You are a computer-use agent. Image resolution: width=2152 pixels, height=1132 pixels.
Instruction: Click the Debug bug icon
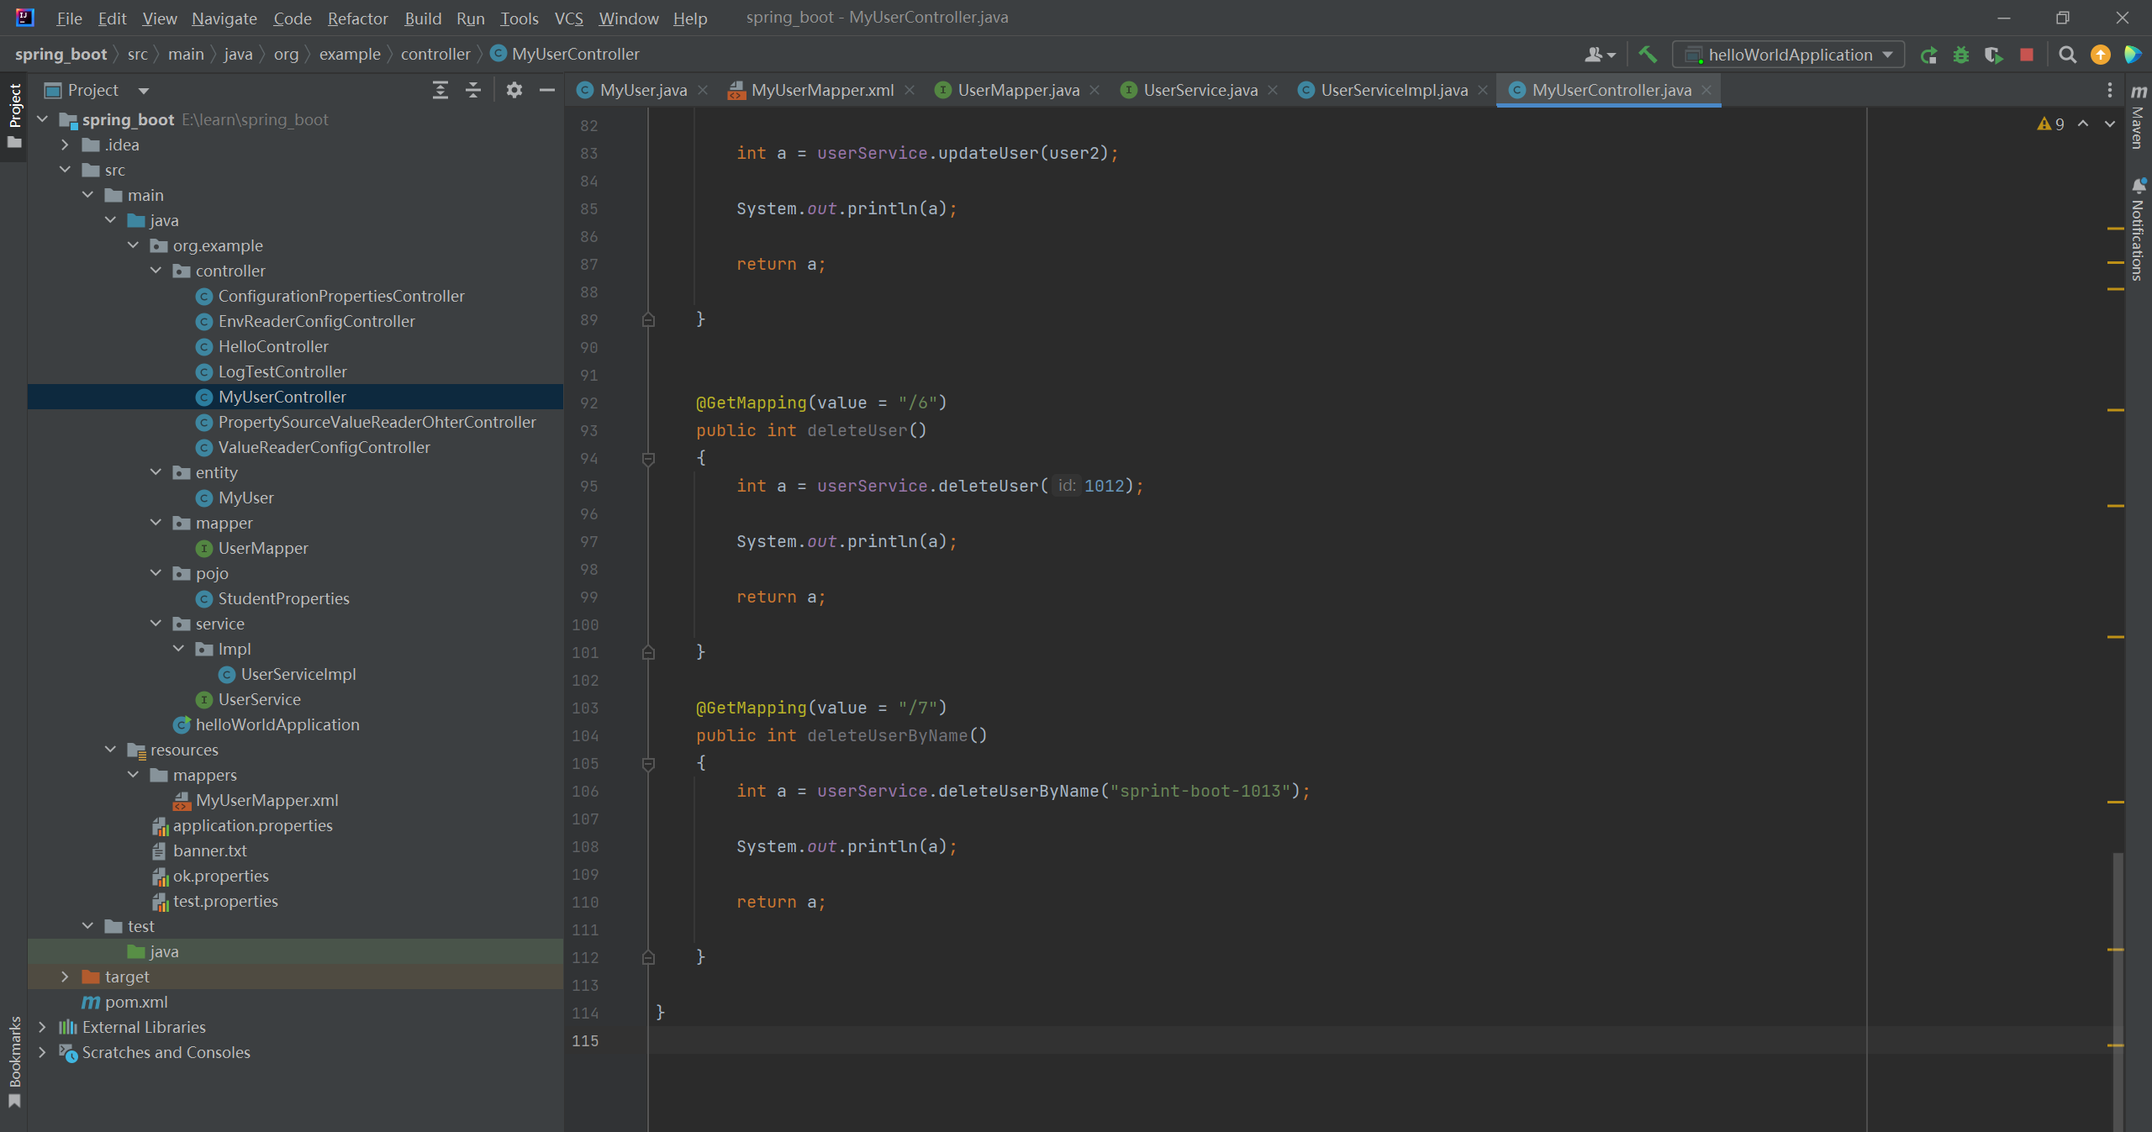[x=1961, y=55]
